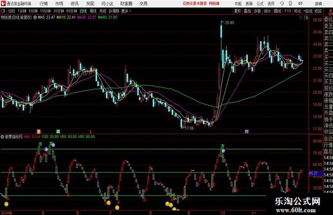Click the 证券交易未登录 login link
This screenshot has width=333, height=215.
pyautogui.click(x=195, y=4)
